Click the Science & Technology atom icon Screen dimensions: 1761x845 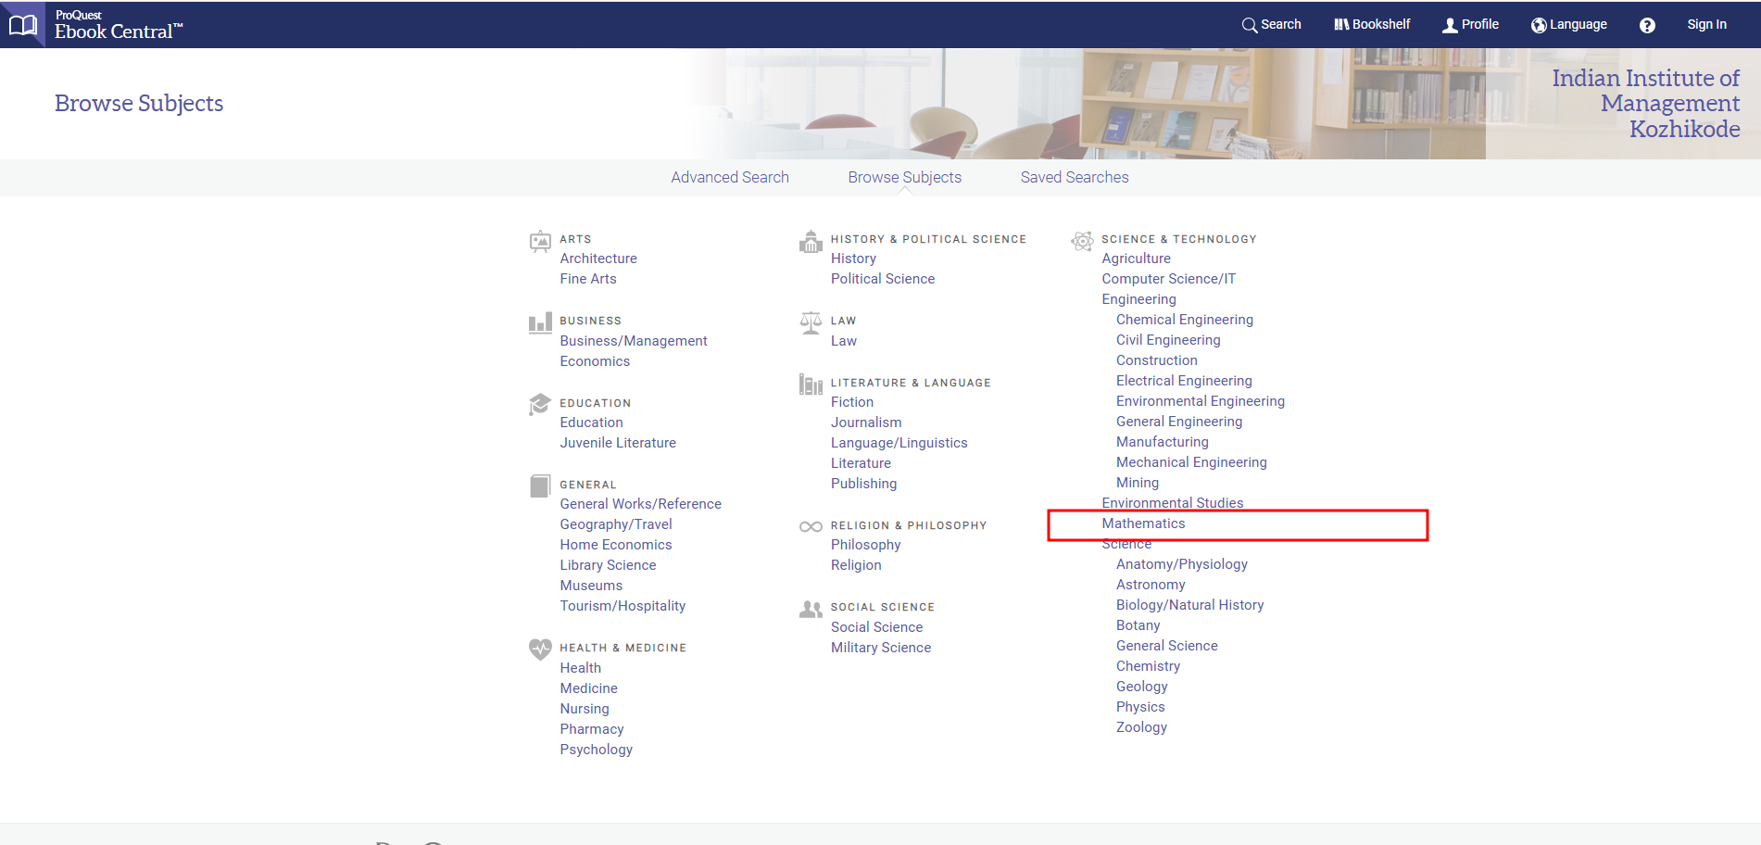pos(1081,242)
